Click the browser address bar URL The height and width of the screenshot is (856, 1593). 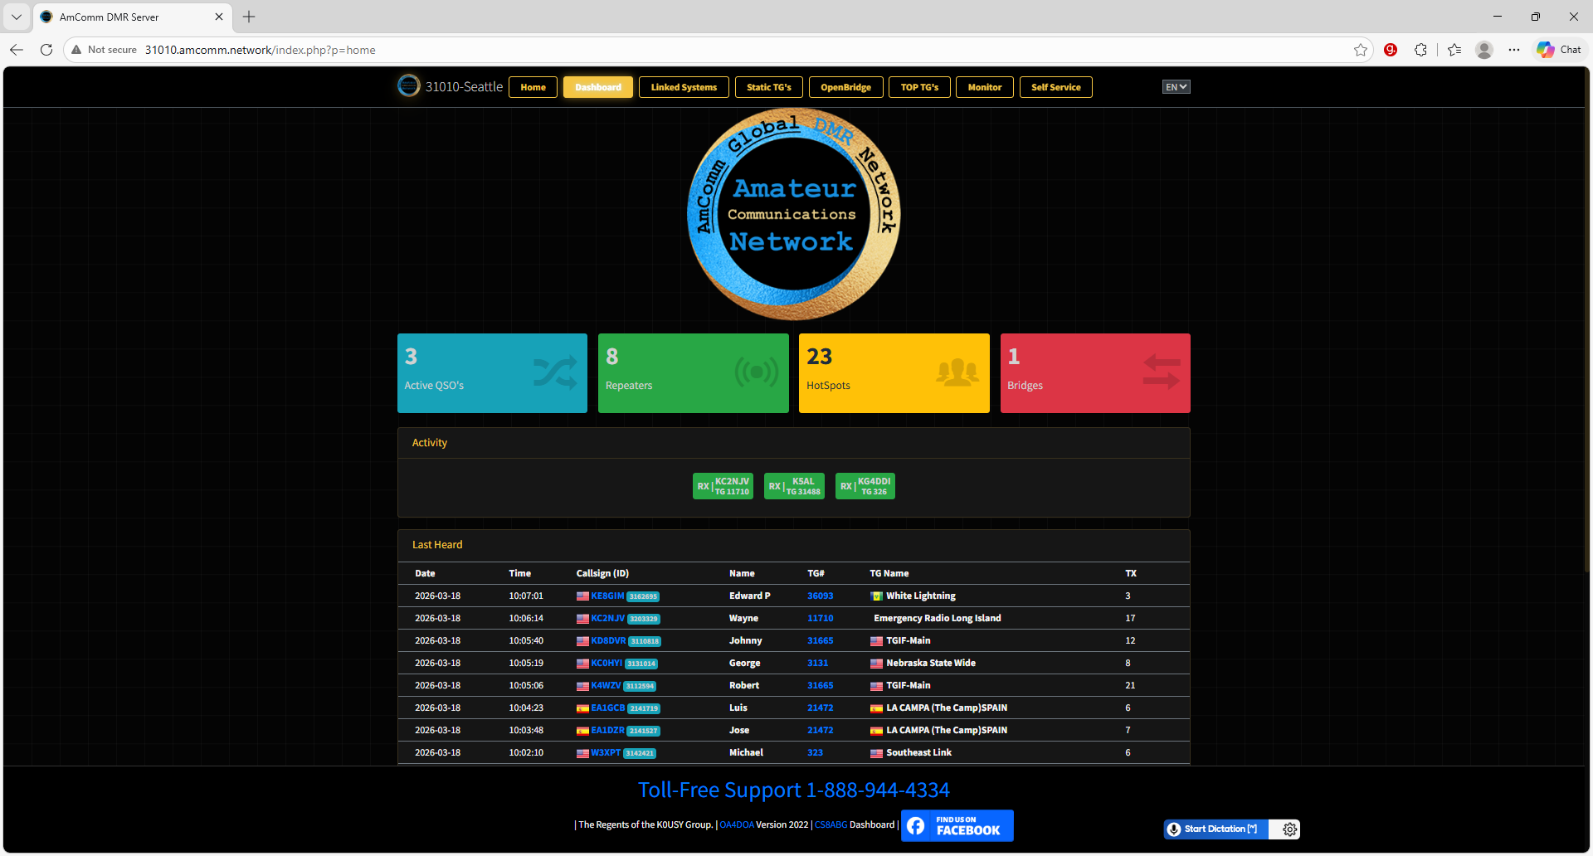pyautogui.click(x=260, y=50)
